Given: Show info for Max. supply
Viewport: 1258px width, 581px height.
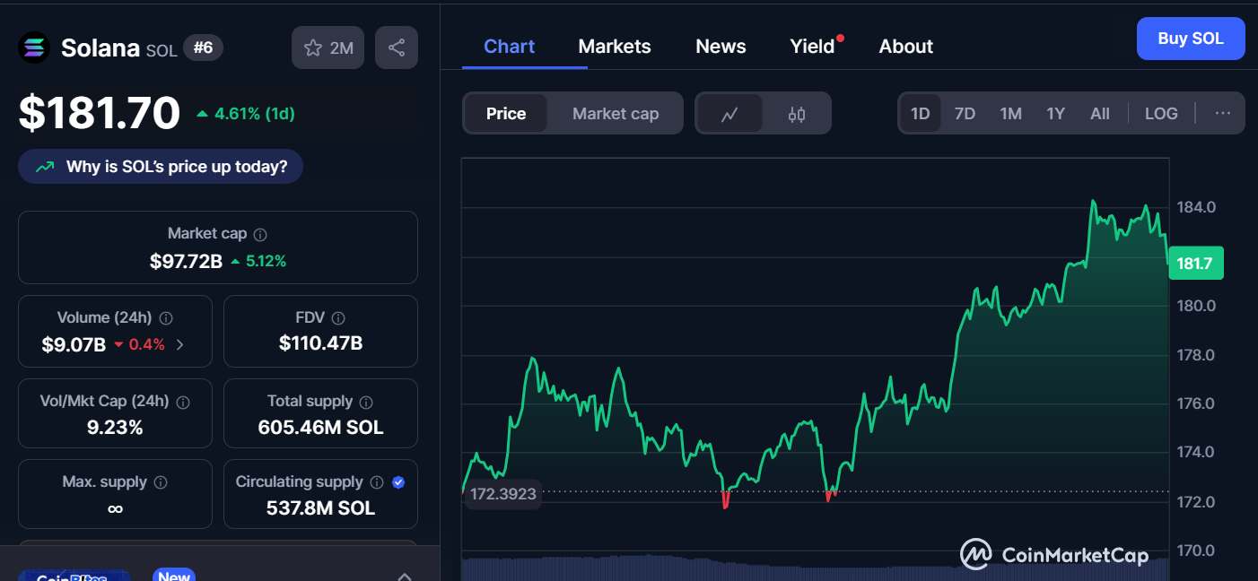Looking at the screenshot, I should [x=161, y=482].
